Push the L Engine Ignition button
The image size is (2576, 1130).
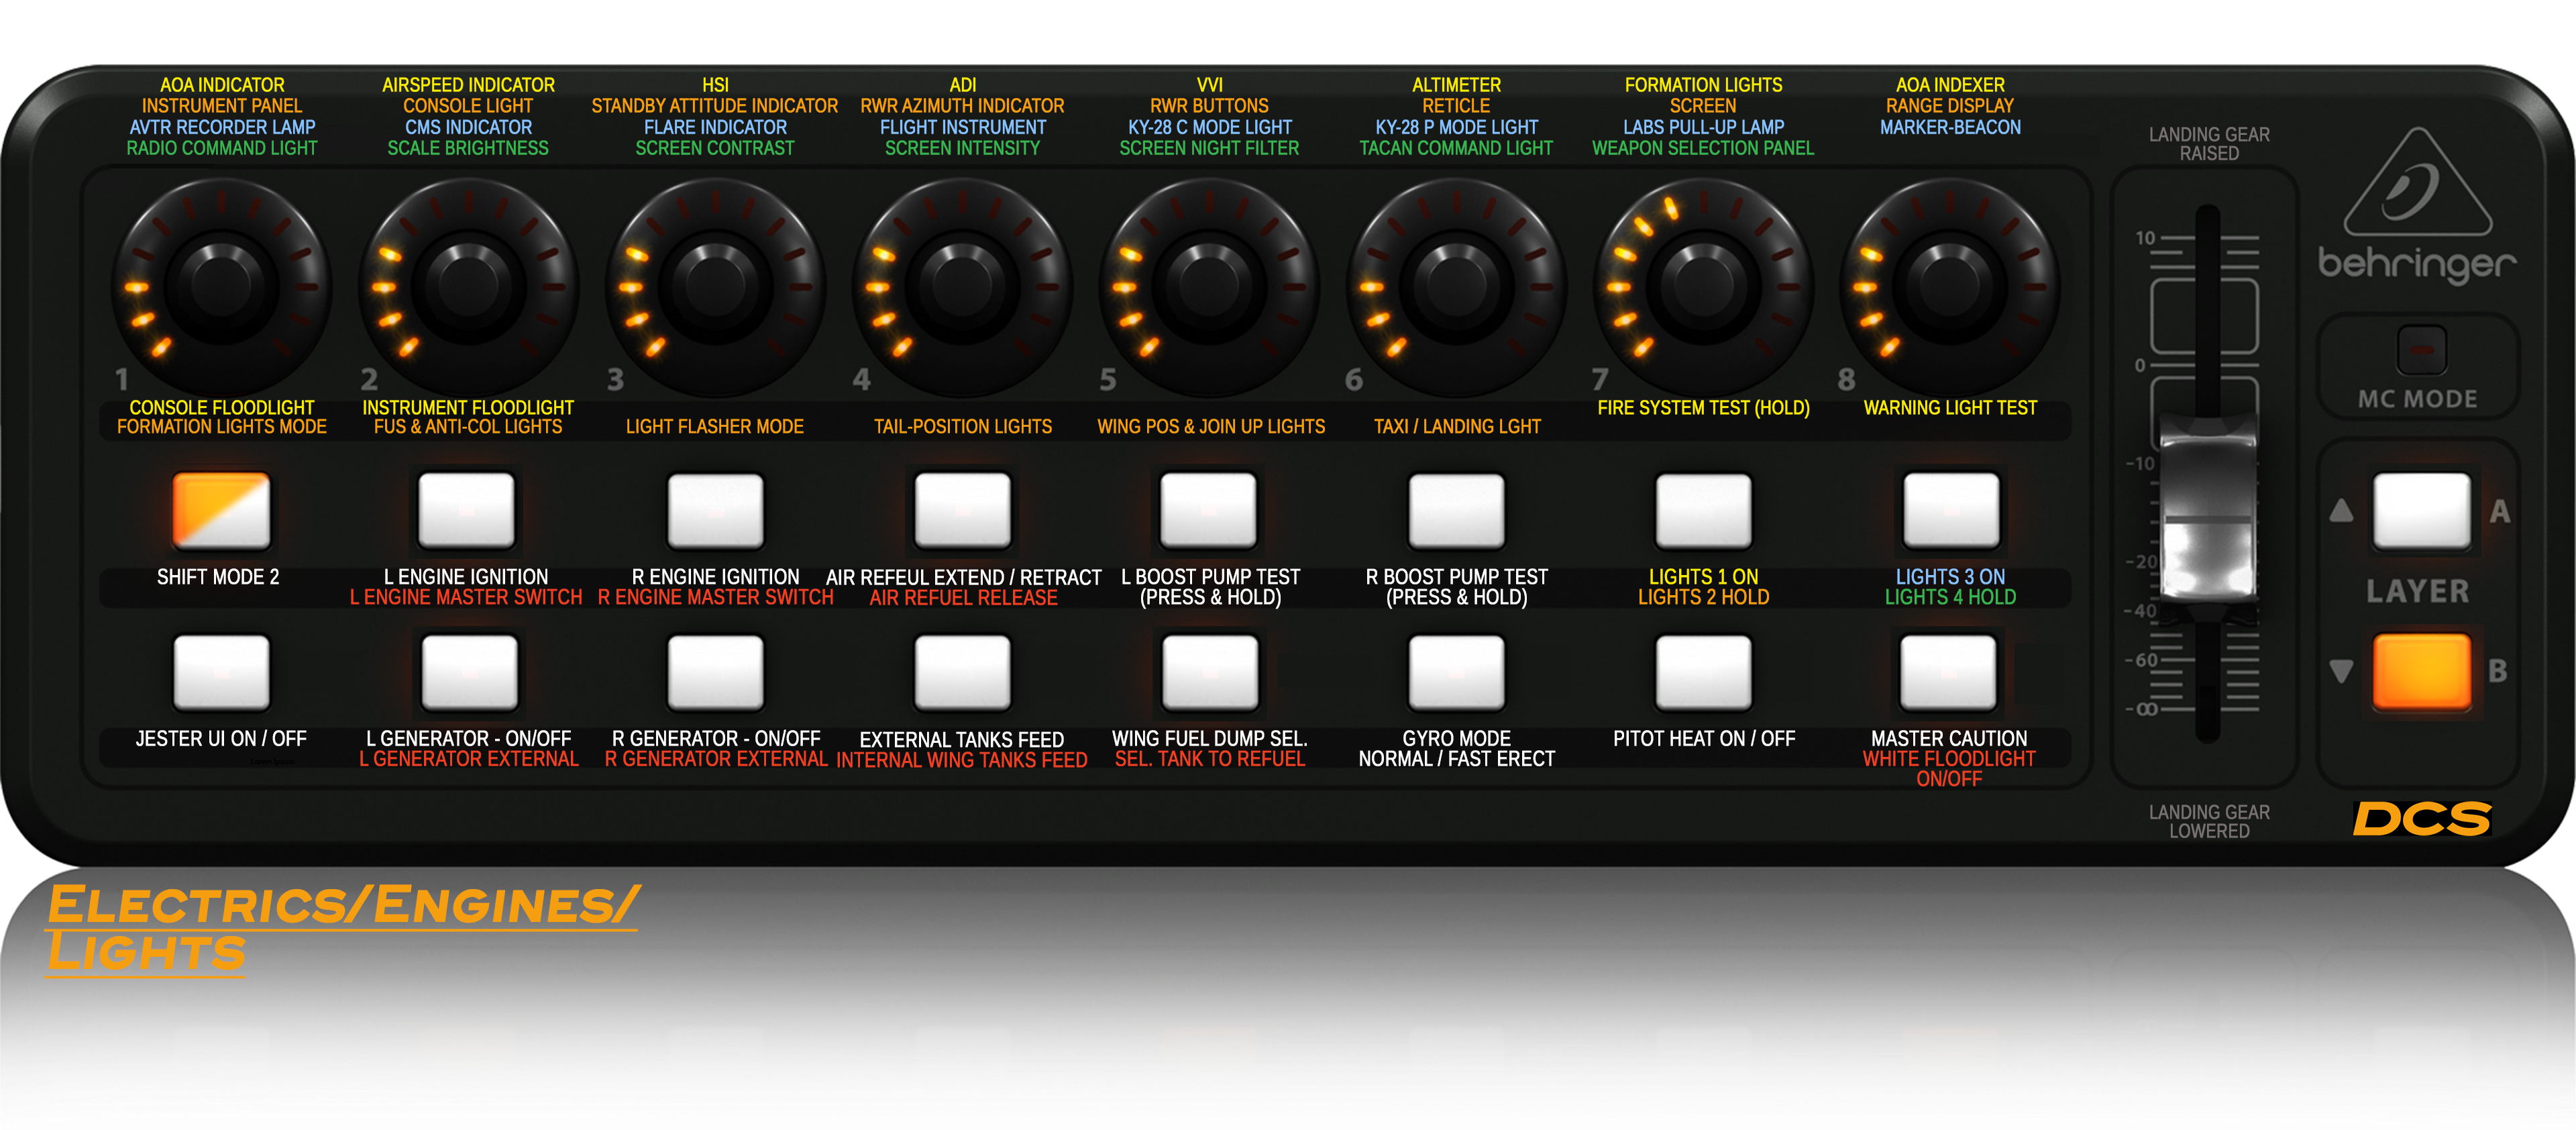coord(467,510)
